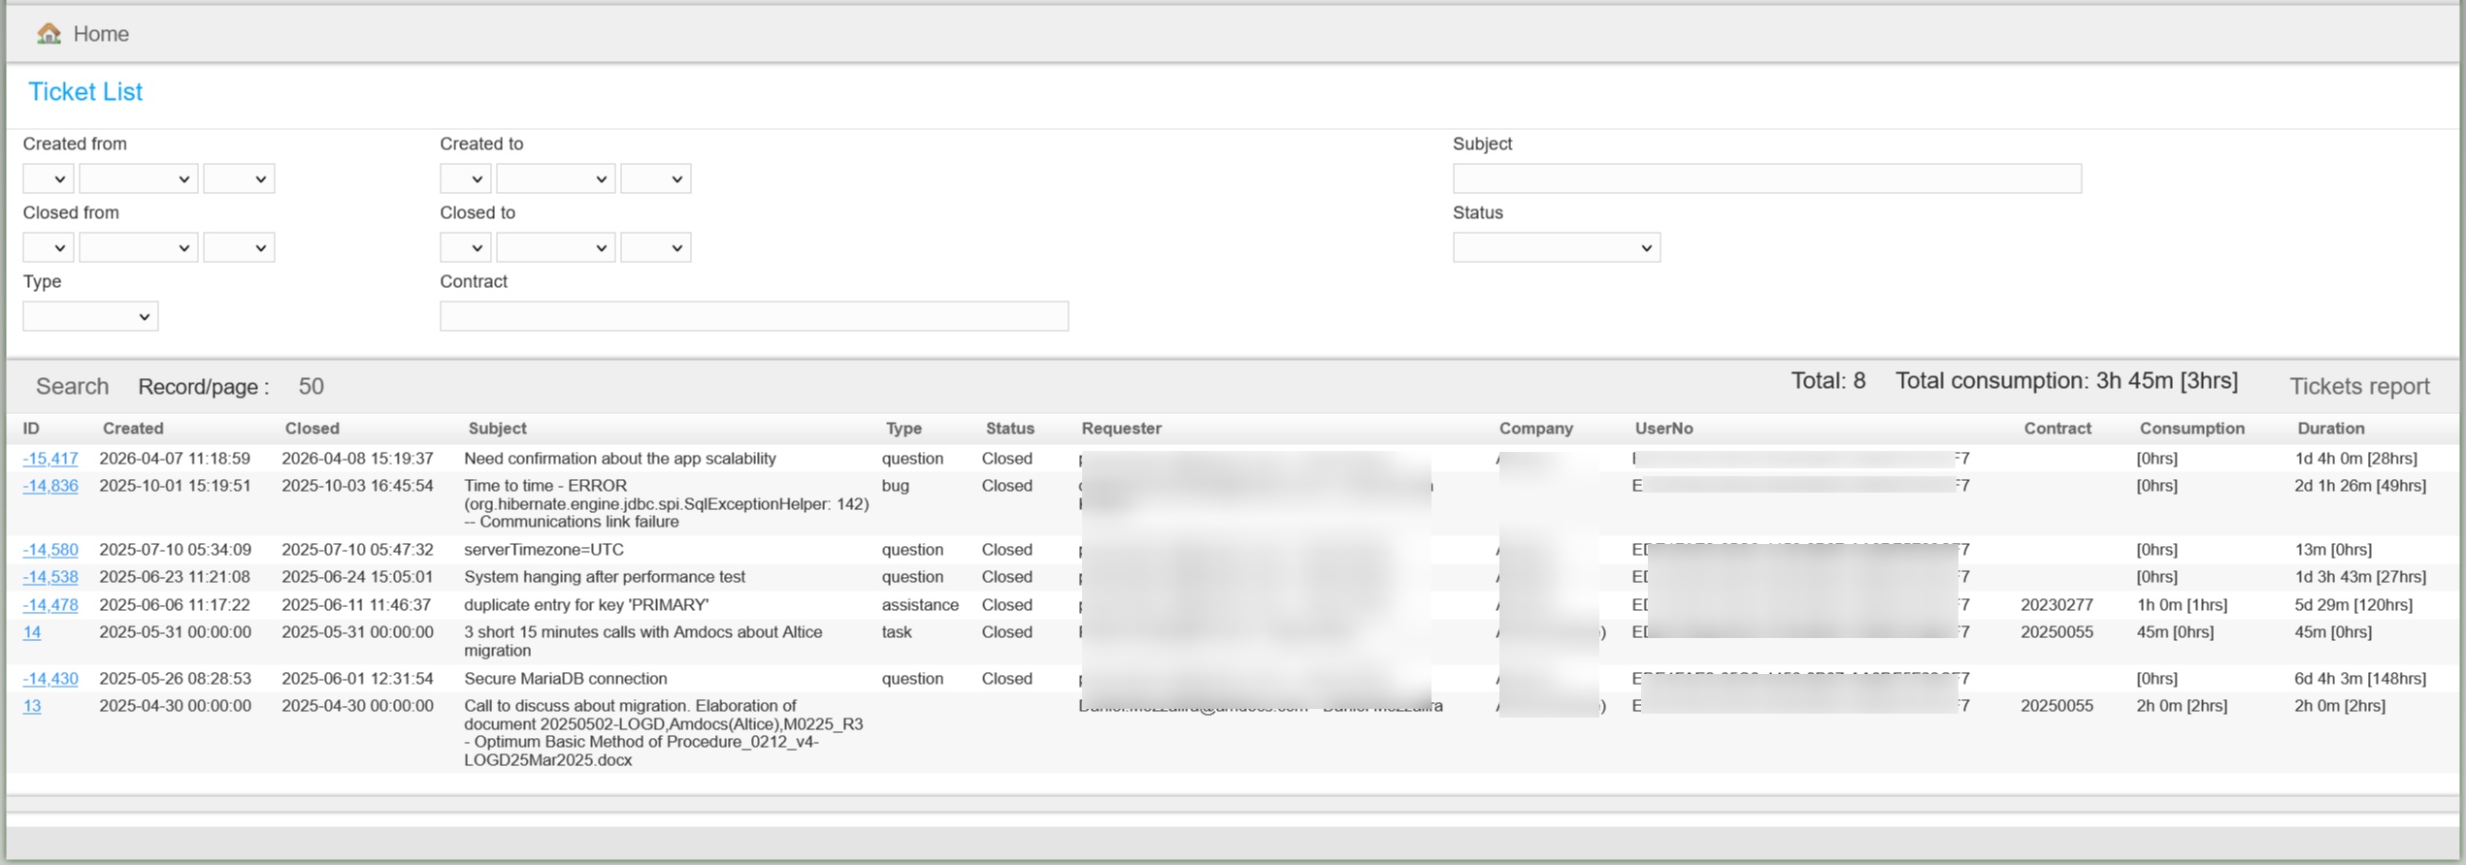The width and height of the screenshot is (2466, 865).
Task: Change Record/page value 50
Action: click(x=311, y=387)
